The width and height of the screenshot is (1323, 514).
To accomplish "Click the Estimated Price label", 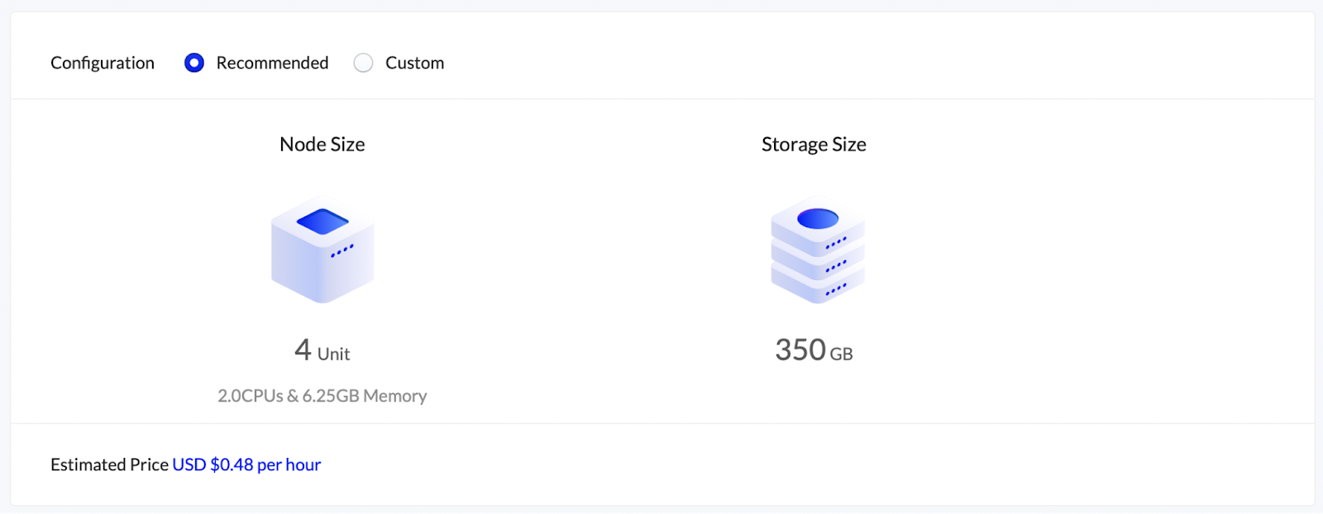I will (x=109, y=464).
